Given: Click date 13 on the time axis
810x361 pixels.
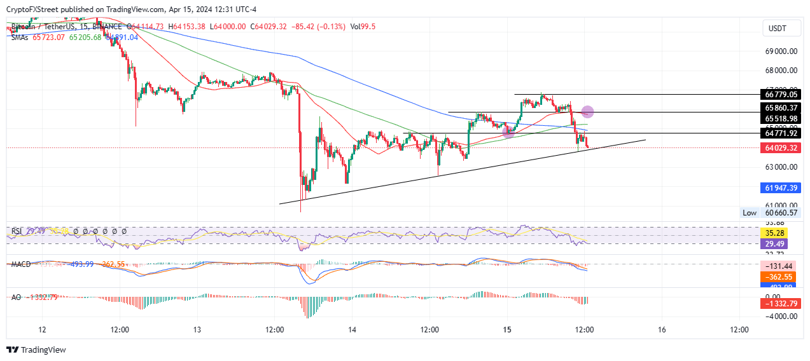Looking at the screenshot, I should tap(197, 330).
